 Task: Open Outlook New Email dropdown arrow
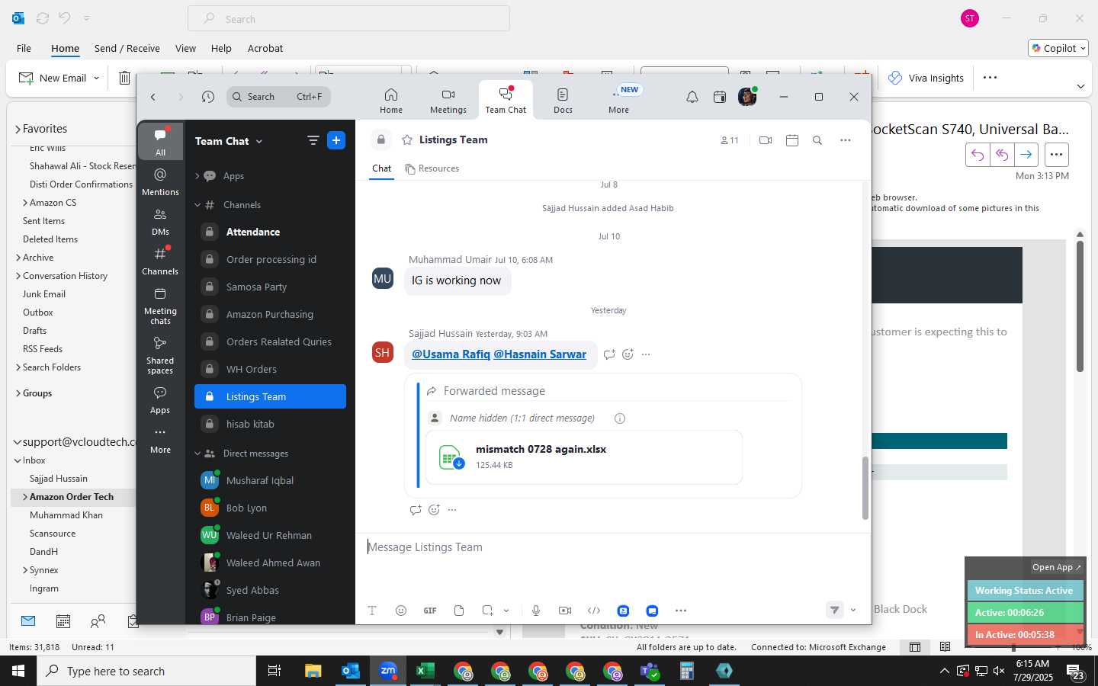click(x=96, y=78)
